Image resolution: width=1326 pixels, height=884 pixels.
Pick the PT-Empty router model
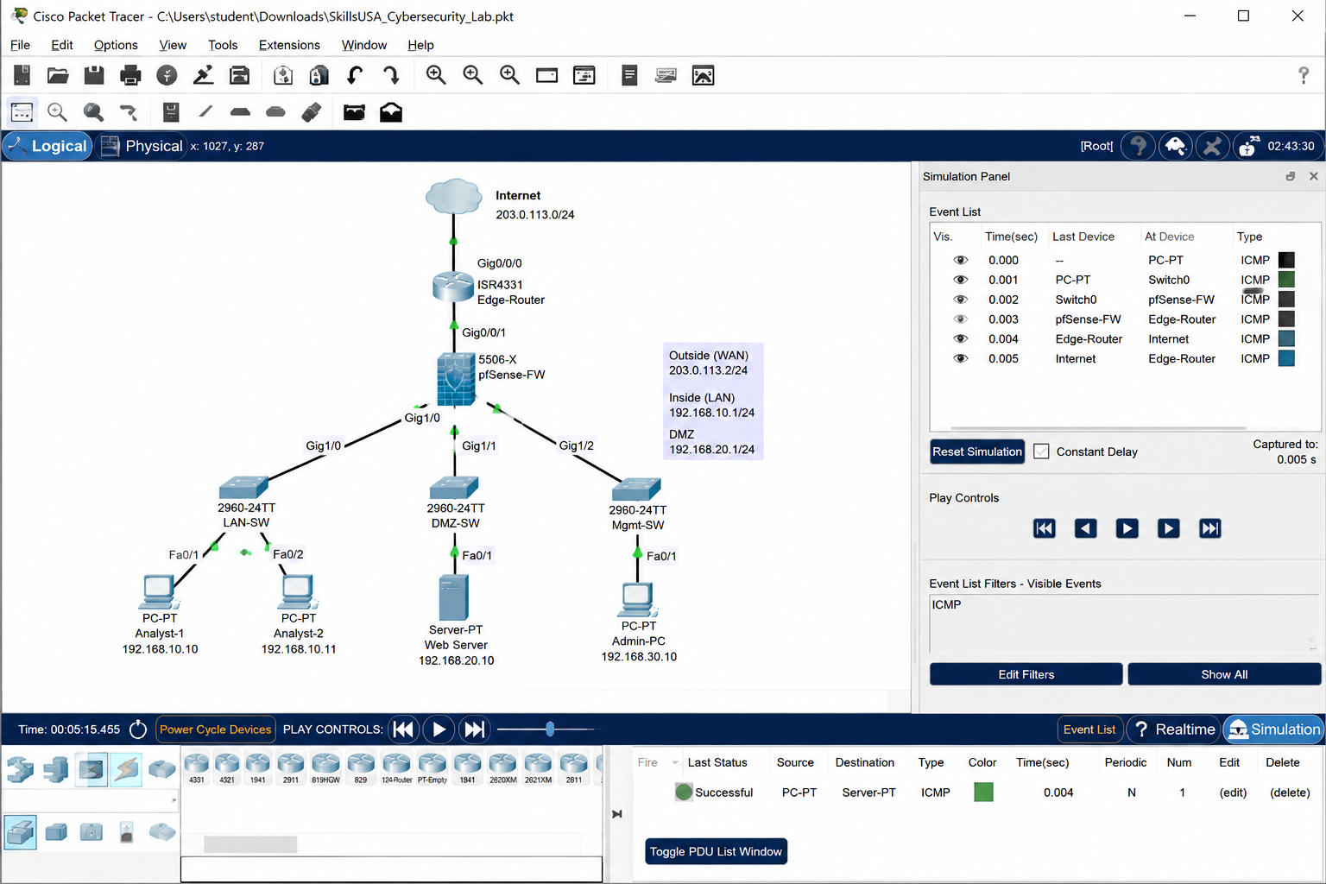(x=432, y=767)
